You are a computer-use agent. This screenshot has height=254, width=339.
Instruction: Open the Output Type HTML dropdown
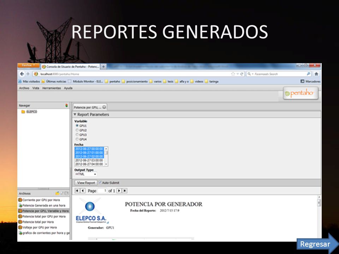click(x=85, y=174)
